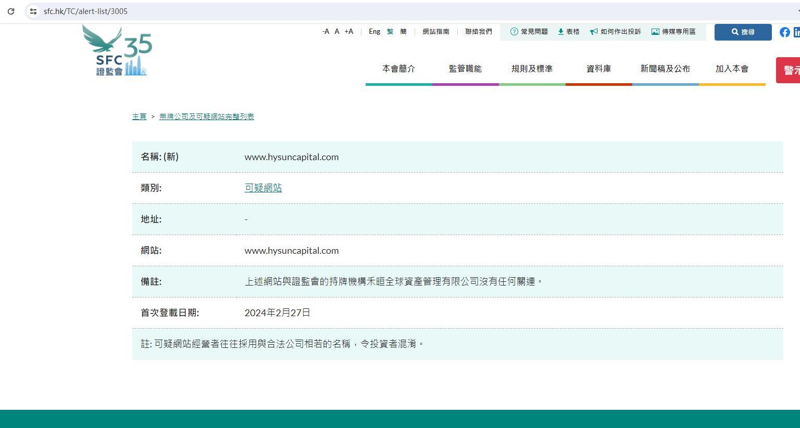Expand the 監管職能 navigation menu
800x428 pixels.
pos(465,69)
